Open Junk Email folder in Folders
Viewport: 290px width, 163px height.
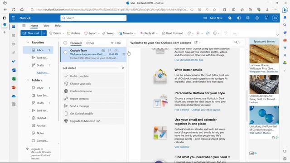click(x=40, y=96)
